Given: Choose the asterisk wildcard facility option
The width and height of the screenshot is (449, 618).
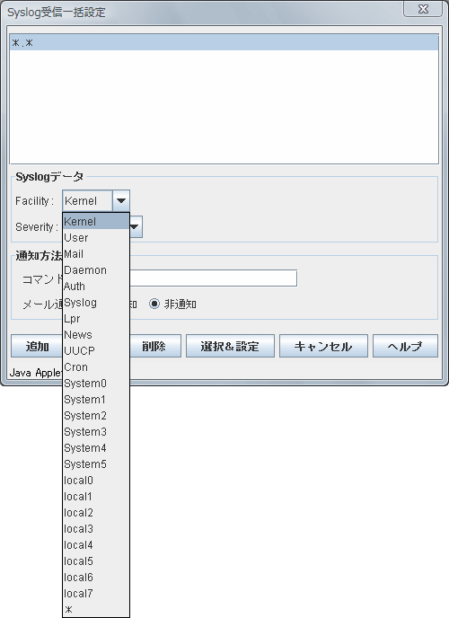Looking at the screenshot, I should (x=96, y=609).
